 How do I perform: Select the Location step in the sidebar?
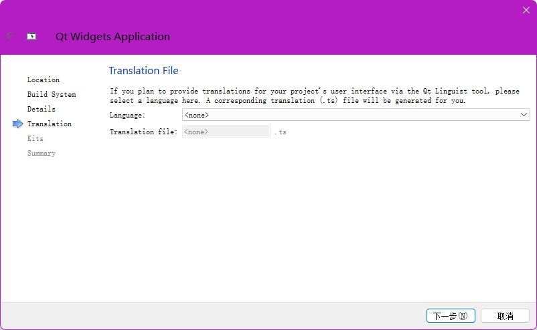43,79
